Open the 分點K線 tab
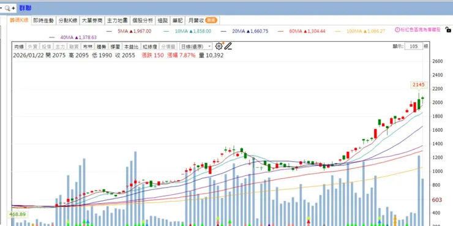Viewport: 453px width, 226px height. [x=68, y=21]
